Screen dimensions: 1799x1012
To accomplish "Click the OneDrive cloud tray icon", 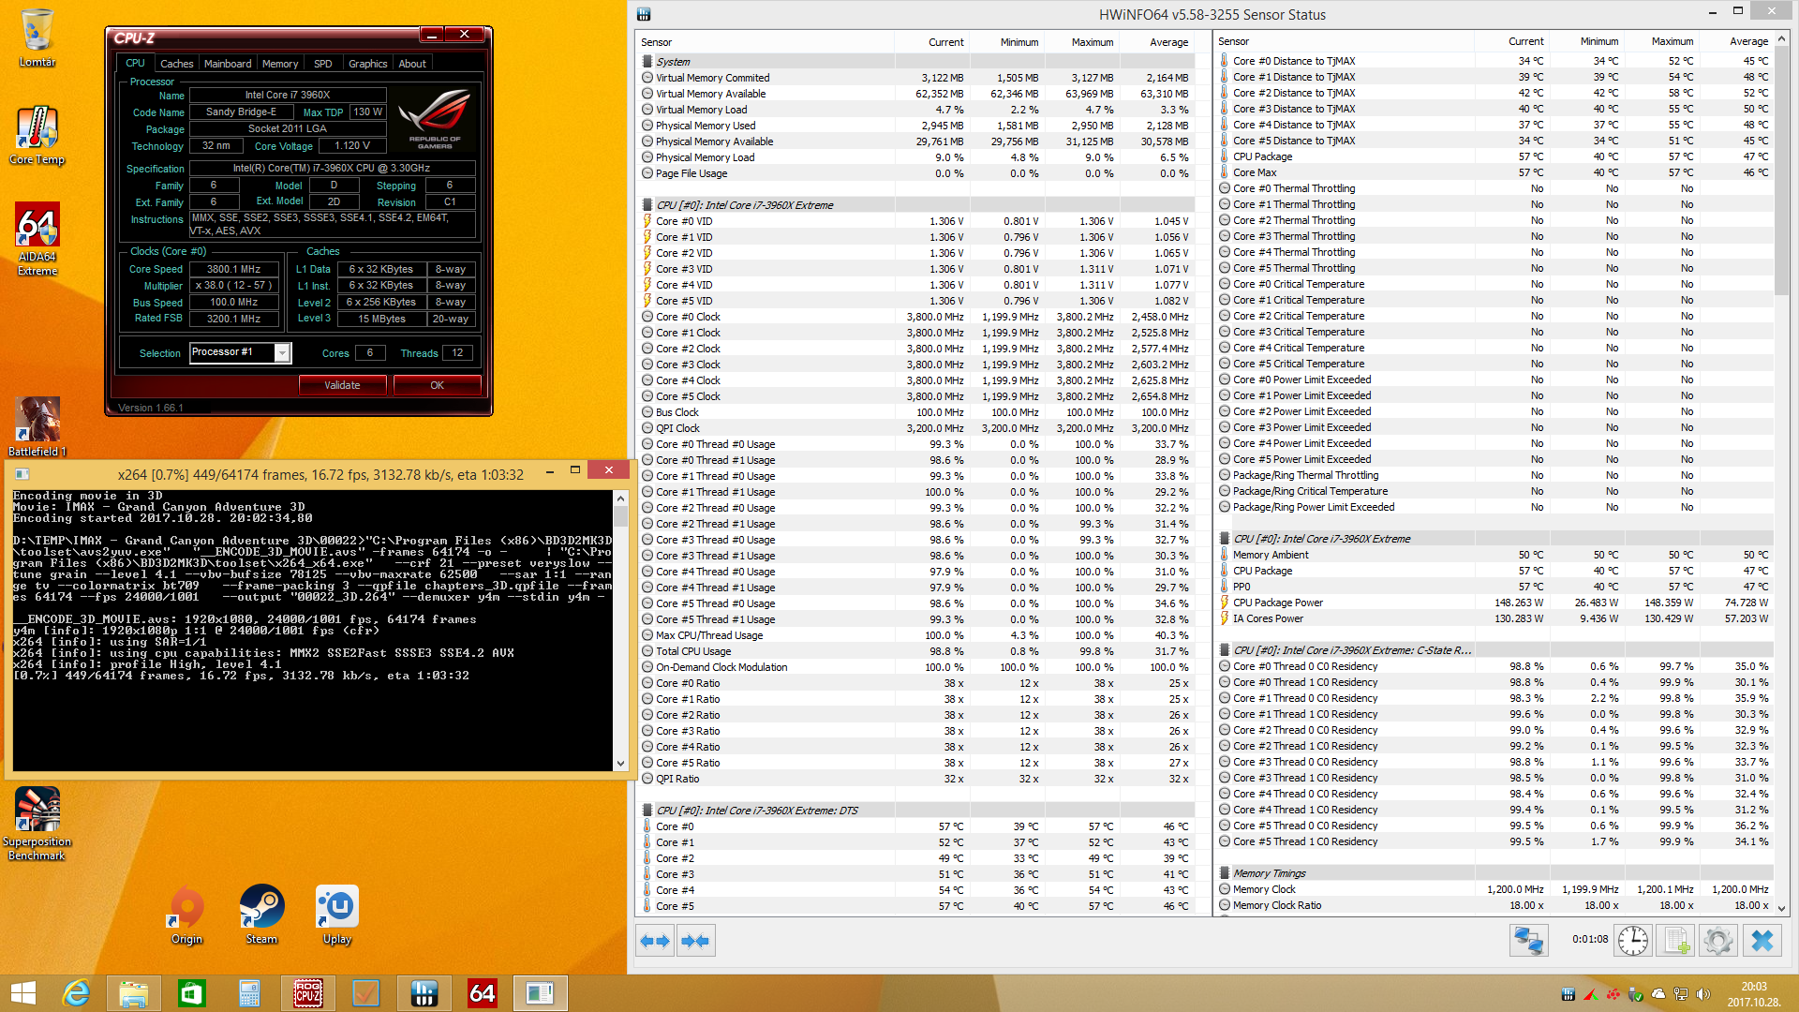I will [1658, 993].
